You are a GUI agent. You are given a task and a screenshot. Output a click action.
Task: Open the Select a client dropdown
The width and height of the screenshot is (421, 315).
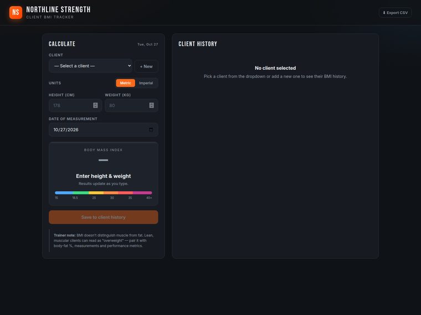click(90, 66)
